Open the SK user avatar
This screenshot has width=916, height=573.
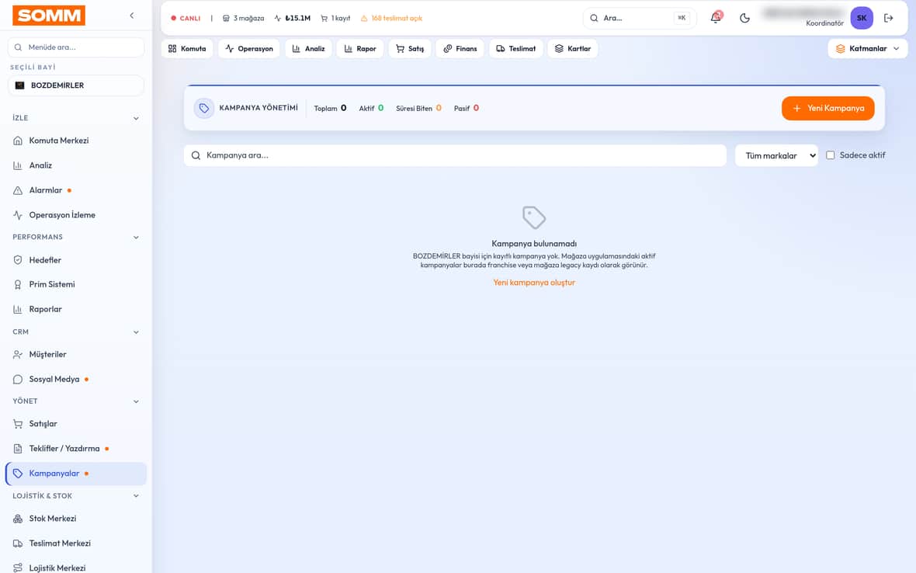coord(861,18)
